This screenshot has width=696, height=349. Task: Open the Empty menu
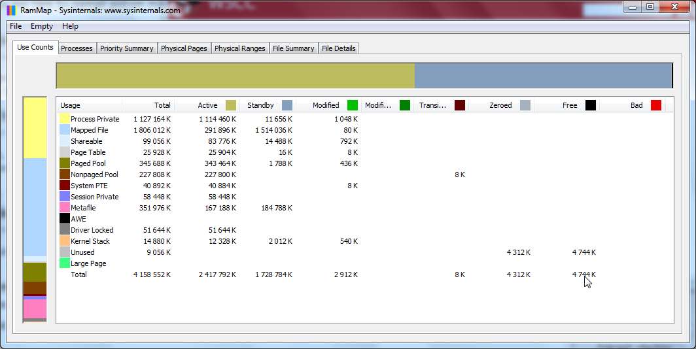(42, 26)
